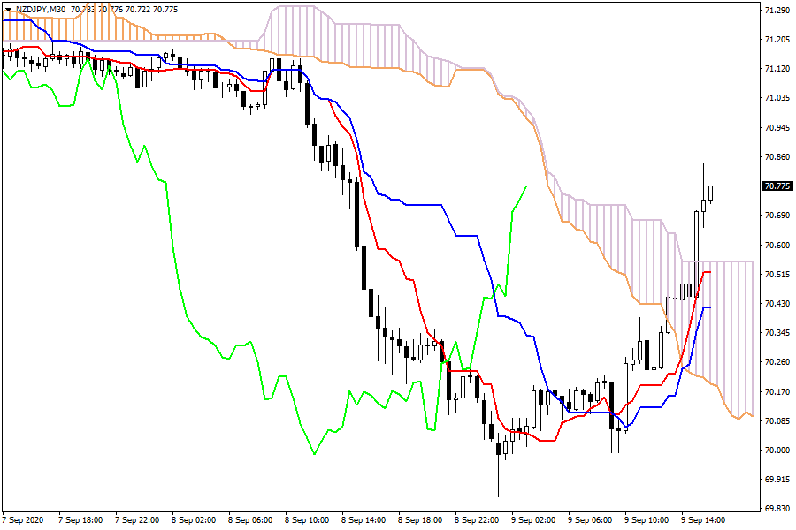Select the 7 Sep 2020 date label
The height and width of the screenshot is (530, 796).
(x=23, y=520)
